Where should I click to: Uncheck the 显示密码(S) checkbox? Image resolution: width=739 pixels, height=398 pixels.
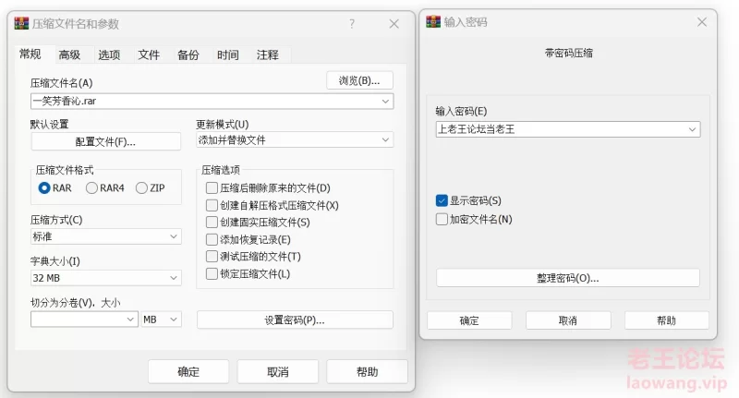[x=442, y=200]
